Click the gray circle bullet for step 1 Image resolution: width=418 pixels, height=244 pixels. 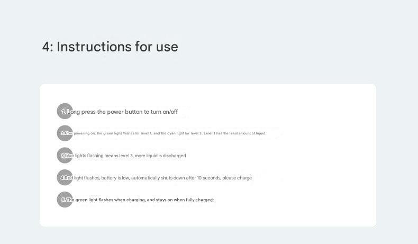[x=65, y=111]
